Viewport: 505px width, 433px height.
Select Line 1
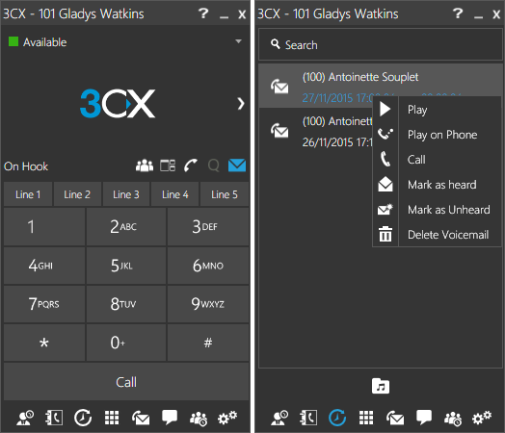pos(28,194)
